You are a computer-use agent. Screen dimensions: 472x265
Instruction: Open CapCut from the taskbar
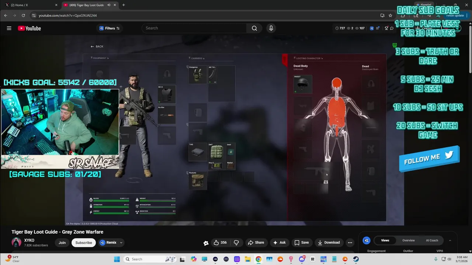(x=313, y=259)
